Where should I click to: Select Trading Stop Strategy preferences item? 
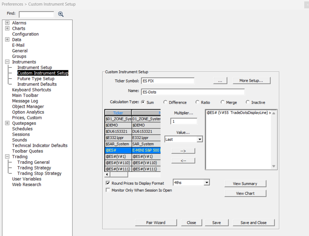click(x=39, y=173)
